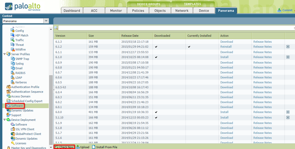Viewport: 295px width, 149px height.
Task: Download version 6.0.5-h3
Action: (x=226, y=87)
